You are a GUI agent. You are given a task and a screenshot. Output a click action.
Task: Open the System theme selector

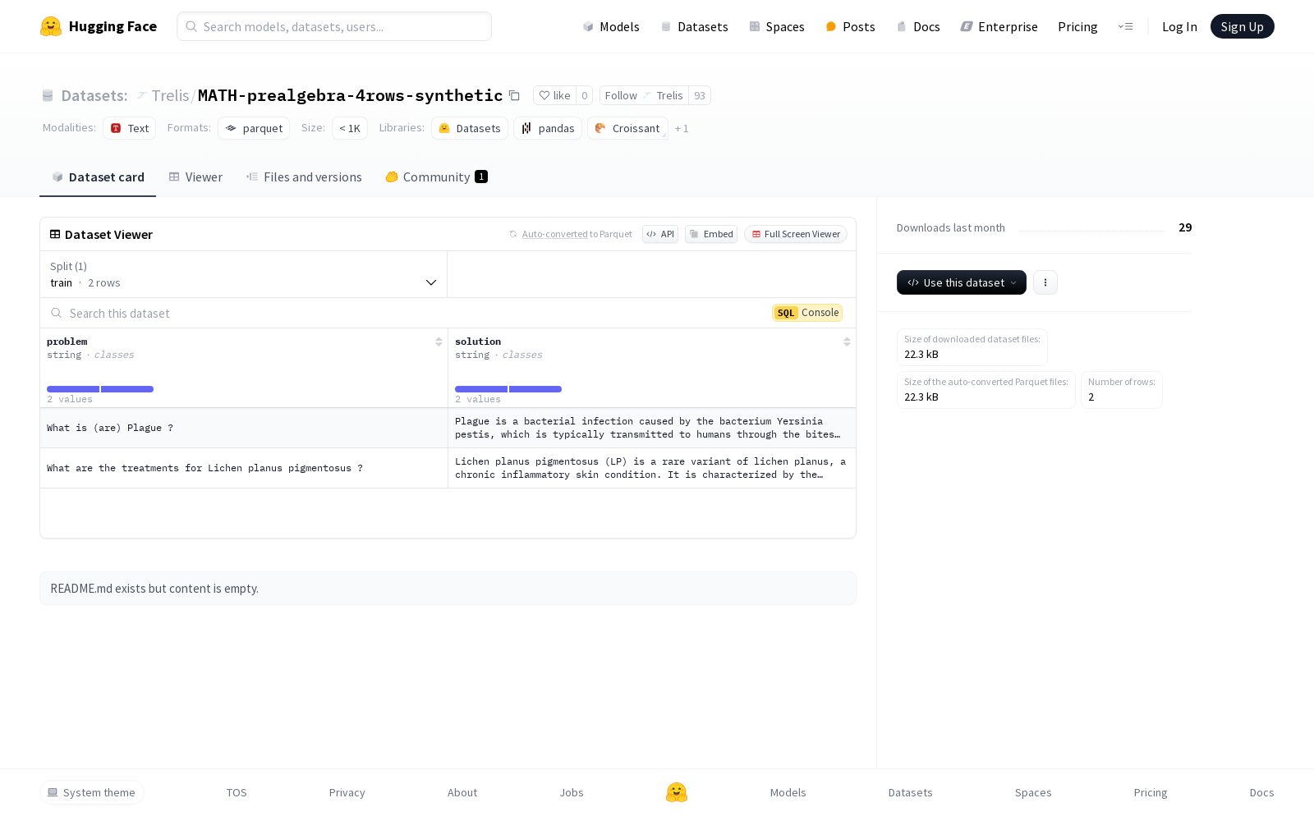point(92,792)
